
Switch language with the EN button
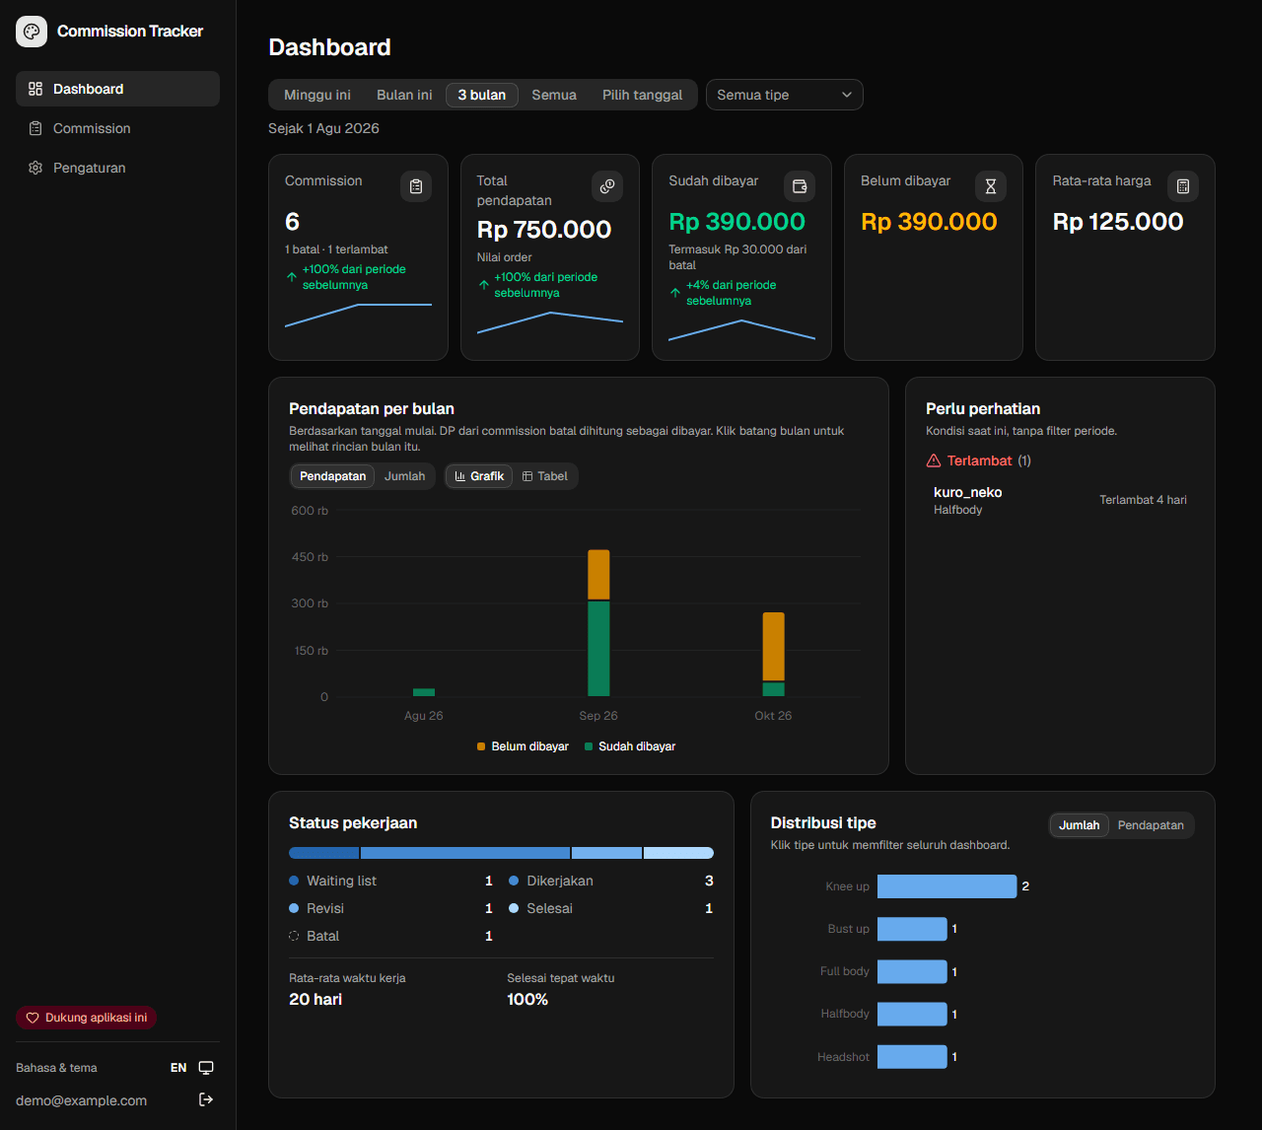178,1068
